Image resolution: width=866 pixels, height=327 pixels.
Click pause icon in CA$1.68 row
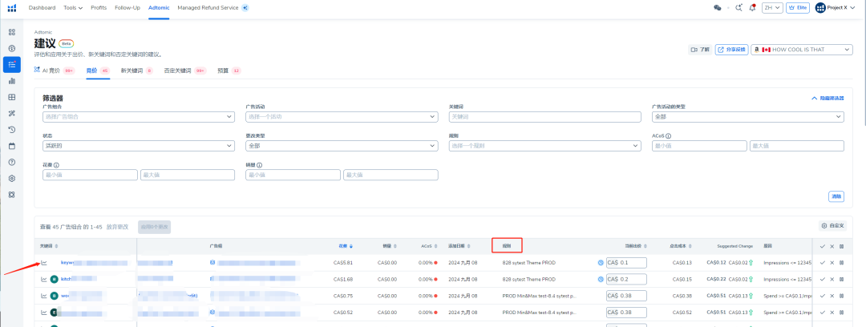coord(841,280)
